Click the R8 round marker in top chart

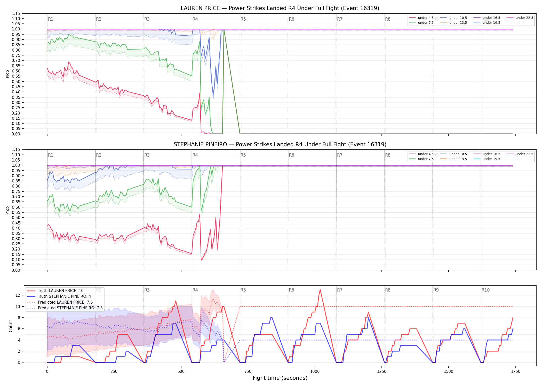388,19
